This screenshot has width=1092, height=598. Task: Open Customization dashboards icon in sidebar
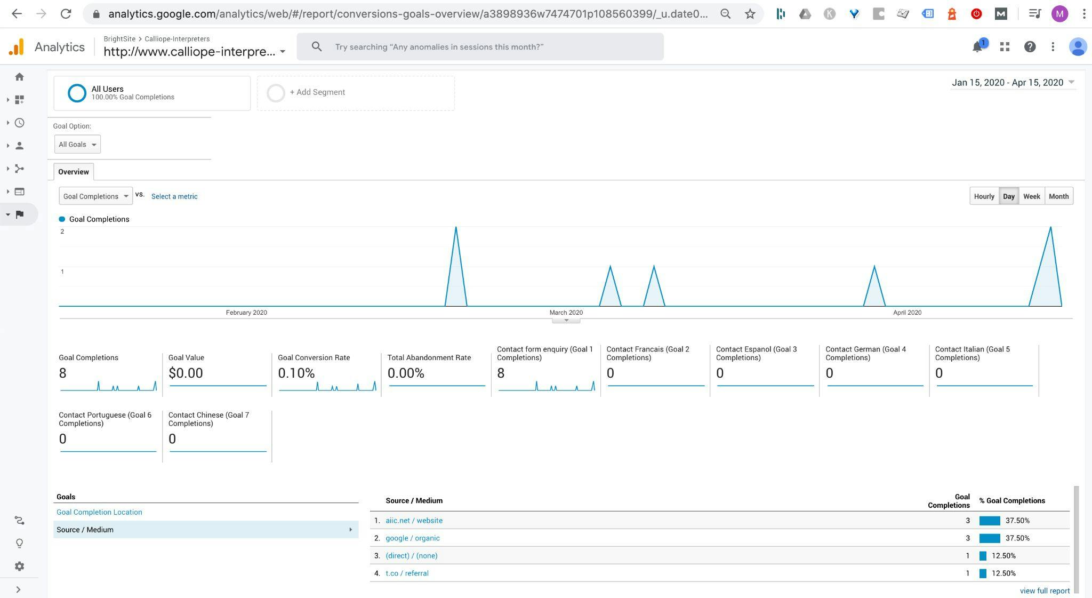pos(20,100)
